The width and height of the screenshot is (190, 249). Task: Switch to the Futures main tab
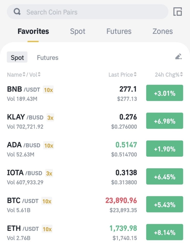[119, 31]
